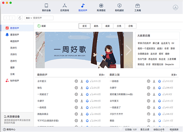183x132 pixels.
Task: Click the green 刷新 refresh icon
Action: [39, 26]
